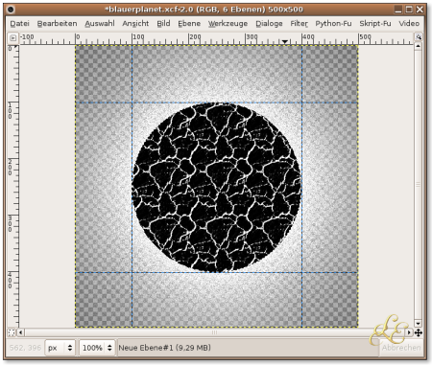Image resolution: width=432 pixels, height=365 pixels.
Task: Open the Bearbeiten menu
Action: tap(57, 24)
